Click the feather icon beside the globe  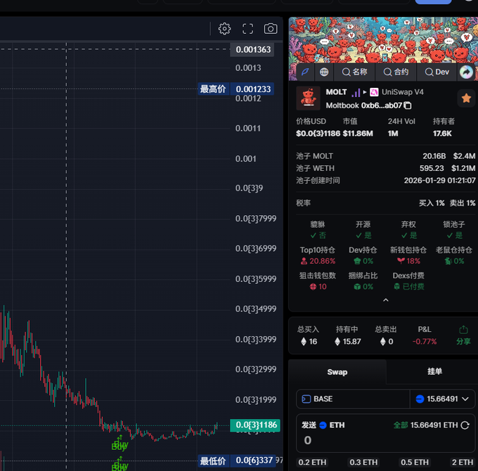coord(305,72)
